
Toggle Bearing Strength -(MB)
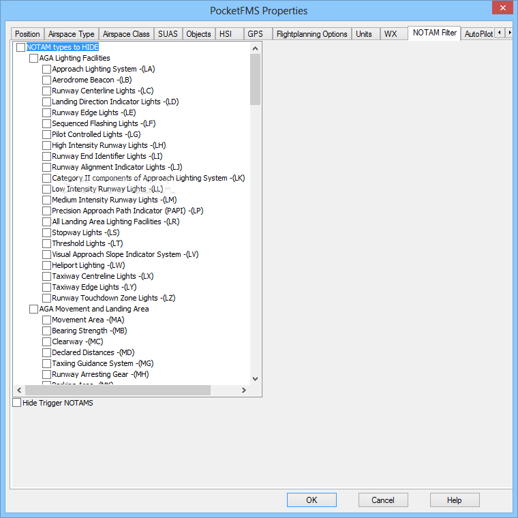coord(46,331)
